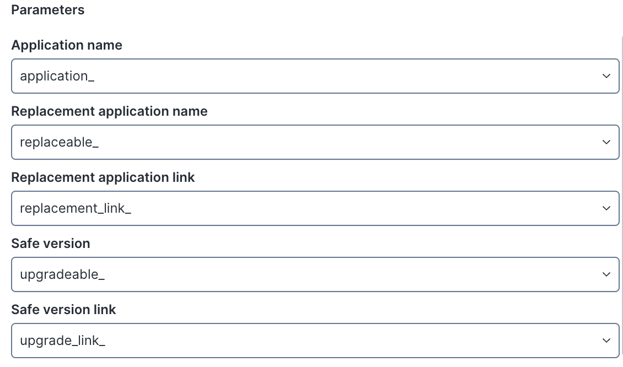The width and height of the screenshot is (623, 367).
Task: Click the "replacement_link_" selected value text
Action: coord(76,208)
